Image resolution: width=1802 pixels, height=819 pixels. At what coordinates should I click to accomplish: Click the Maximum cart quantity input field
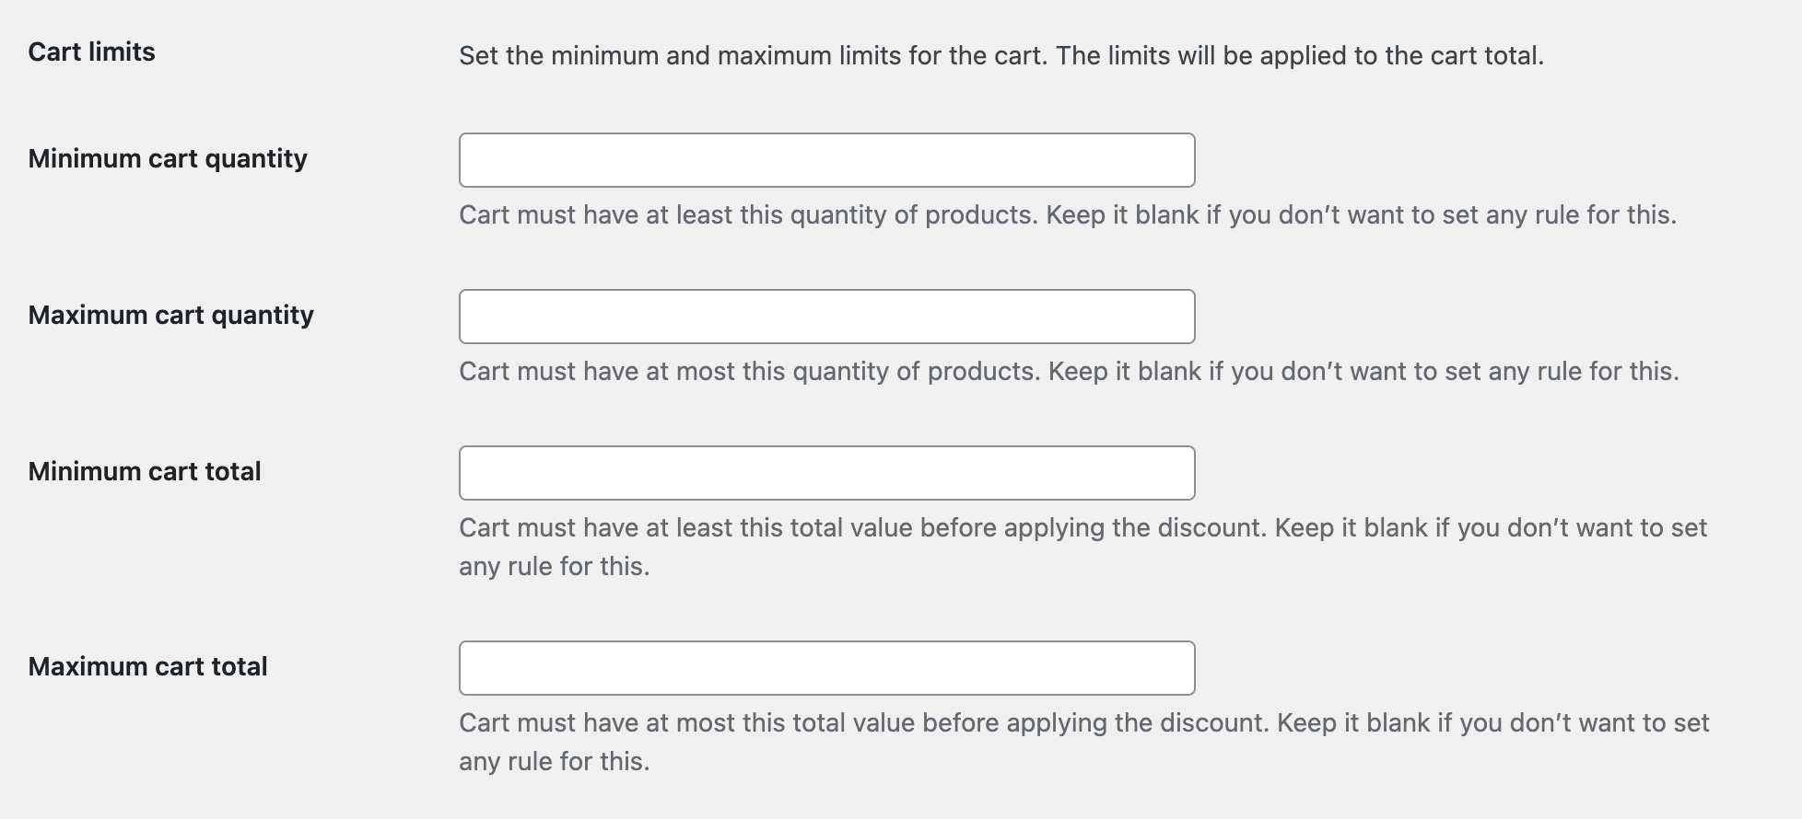click(826, 316)
